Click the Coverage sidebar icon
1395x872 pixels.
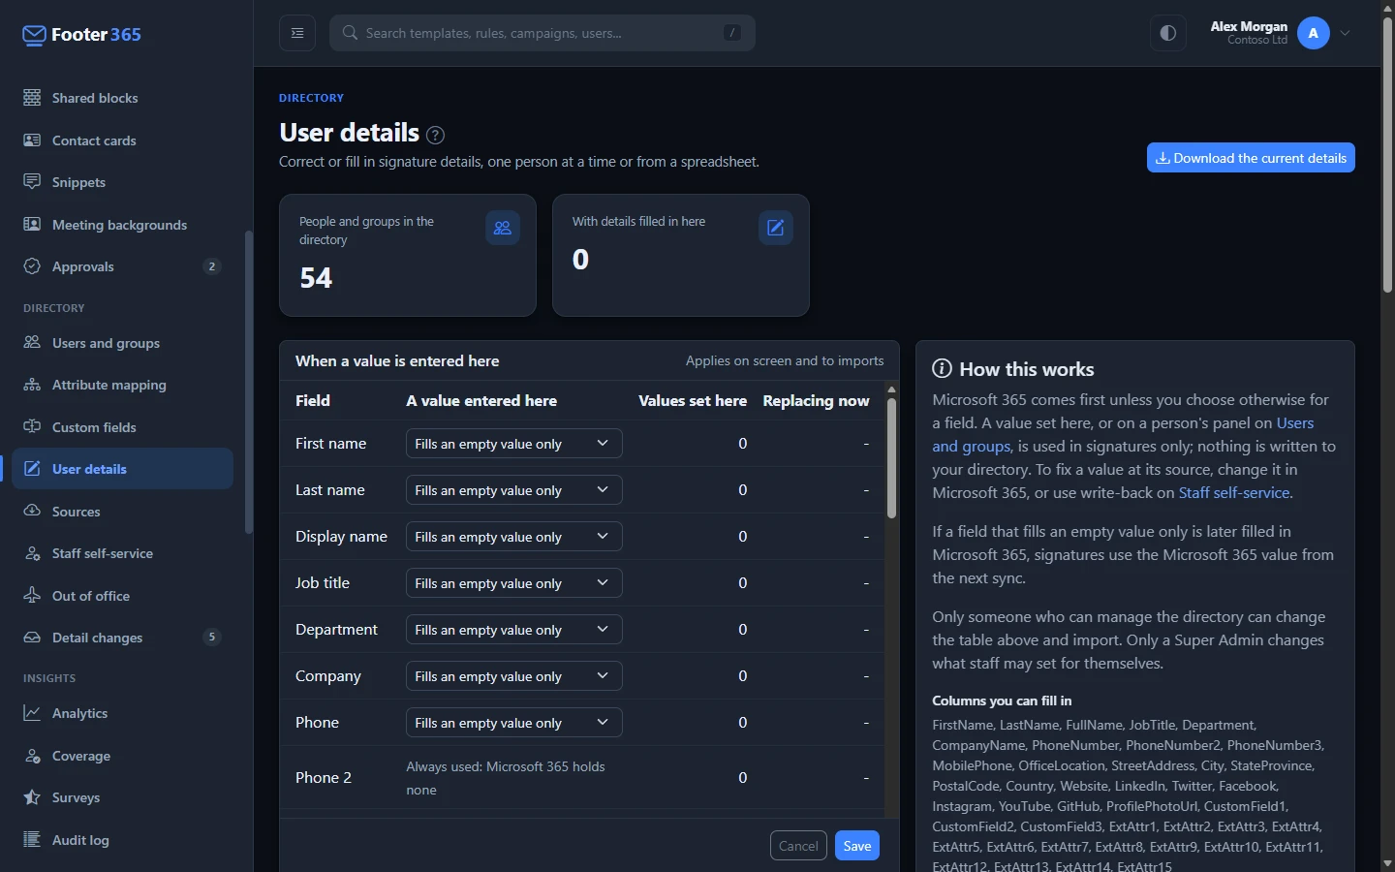click(x=32, y=756)
